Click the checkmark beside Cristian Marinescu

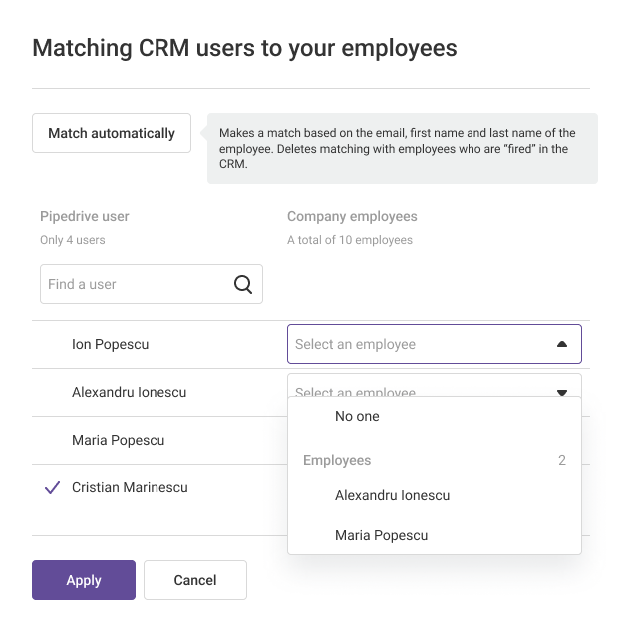click(x=53, y=488)
